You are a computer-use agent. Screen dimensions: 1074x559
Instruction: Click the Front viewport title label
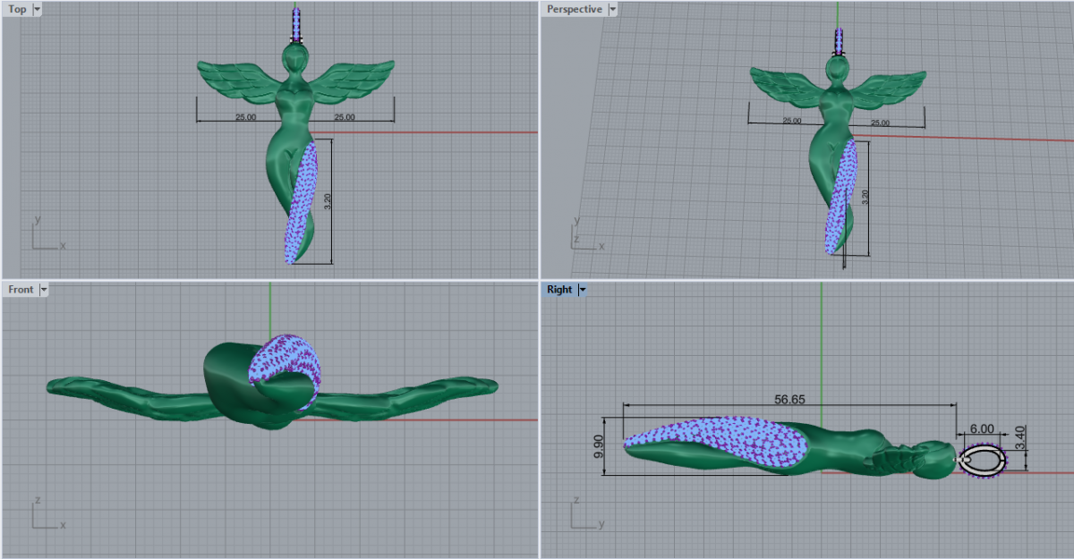pos(21,289)
